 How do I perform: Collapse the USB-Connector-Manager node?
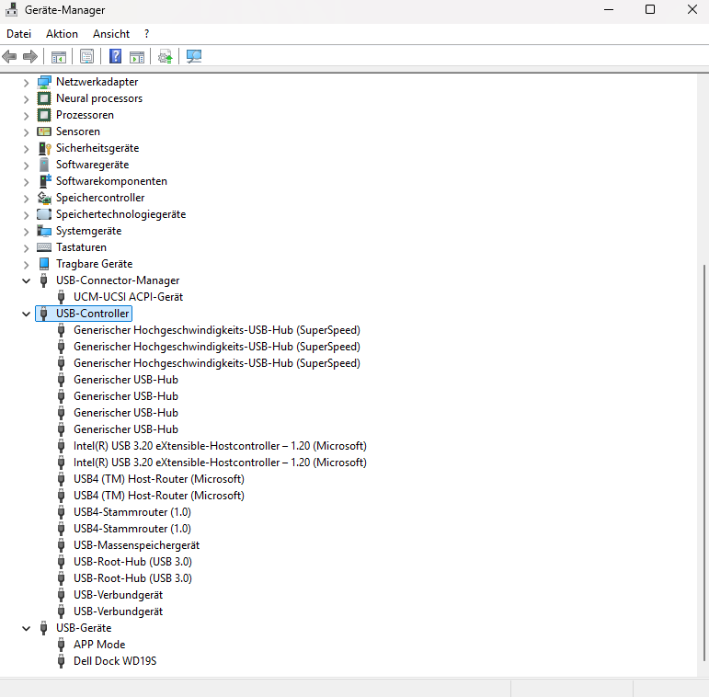[x=27, y=281]
